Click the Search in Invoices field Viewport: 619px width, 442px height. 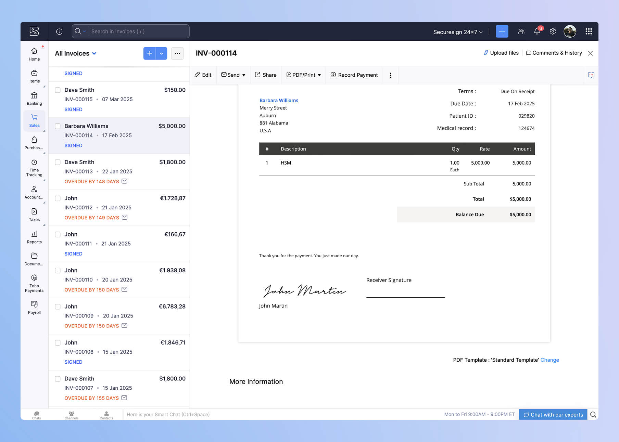tap(130, 31)
